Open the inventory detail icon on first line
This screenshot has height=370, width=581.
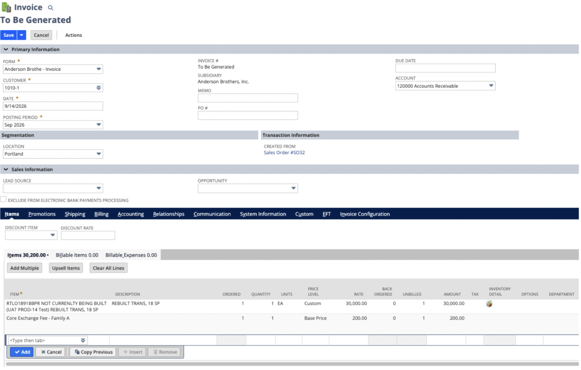(x=489, y=304)
